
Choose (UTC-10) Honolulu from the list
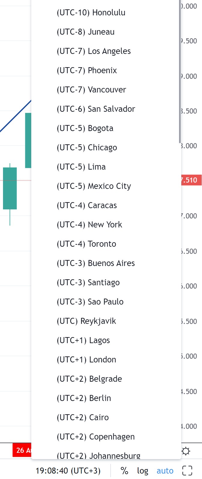pyautogui.click(x=91, y=12)
